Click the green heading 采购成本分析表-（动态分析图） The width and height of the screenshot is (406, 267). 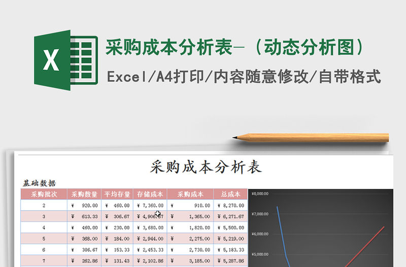(236, 48)
